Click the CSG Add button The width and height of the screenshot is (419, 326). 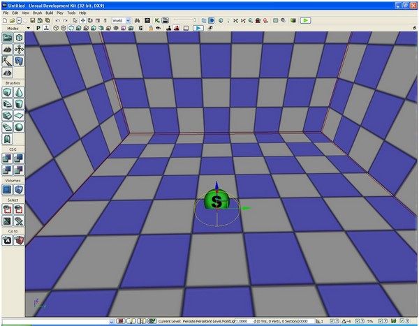pos(7,158)
